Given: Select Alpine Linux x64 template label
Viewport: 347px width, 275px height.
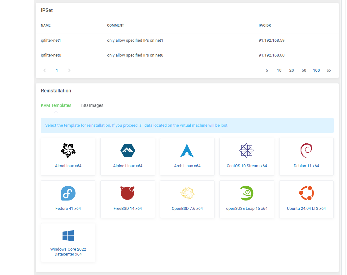Looking at the screenshot, I should [128, 166].
